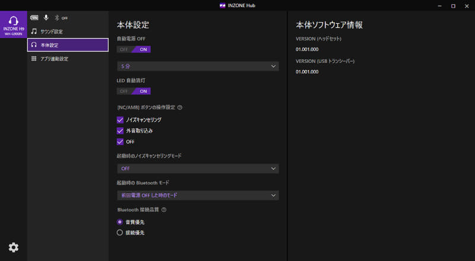
Task: Open the 5 分 auto power-off dropdown
Action: point(198,66)
